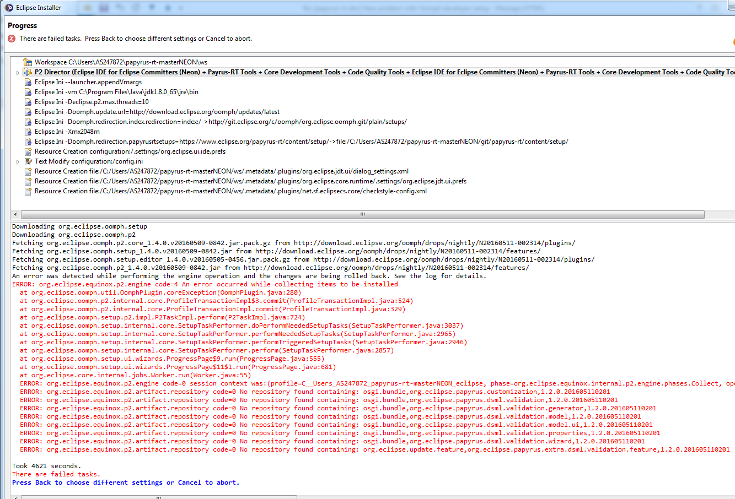Click the checkstyle-config.xml Resource Creation icon

coord(28,191)
